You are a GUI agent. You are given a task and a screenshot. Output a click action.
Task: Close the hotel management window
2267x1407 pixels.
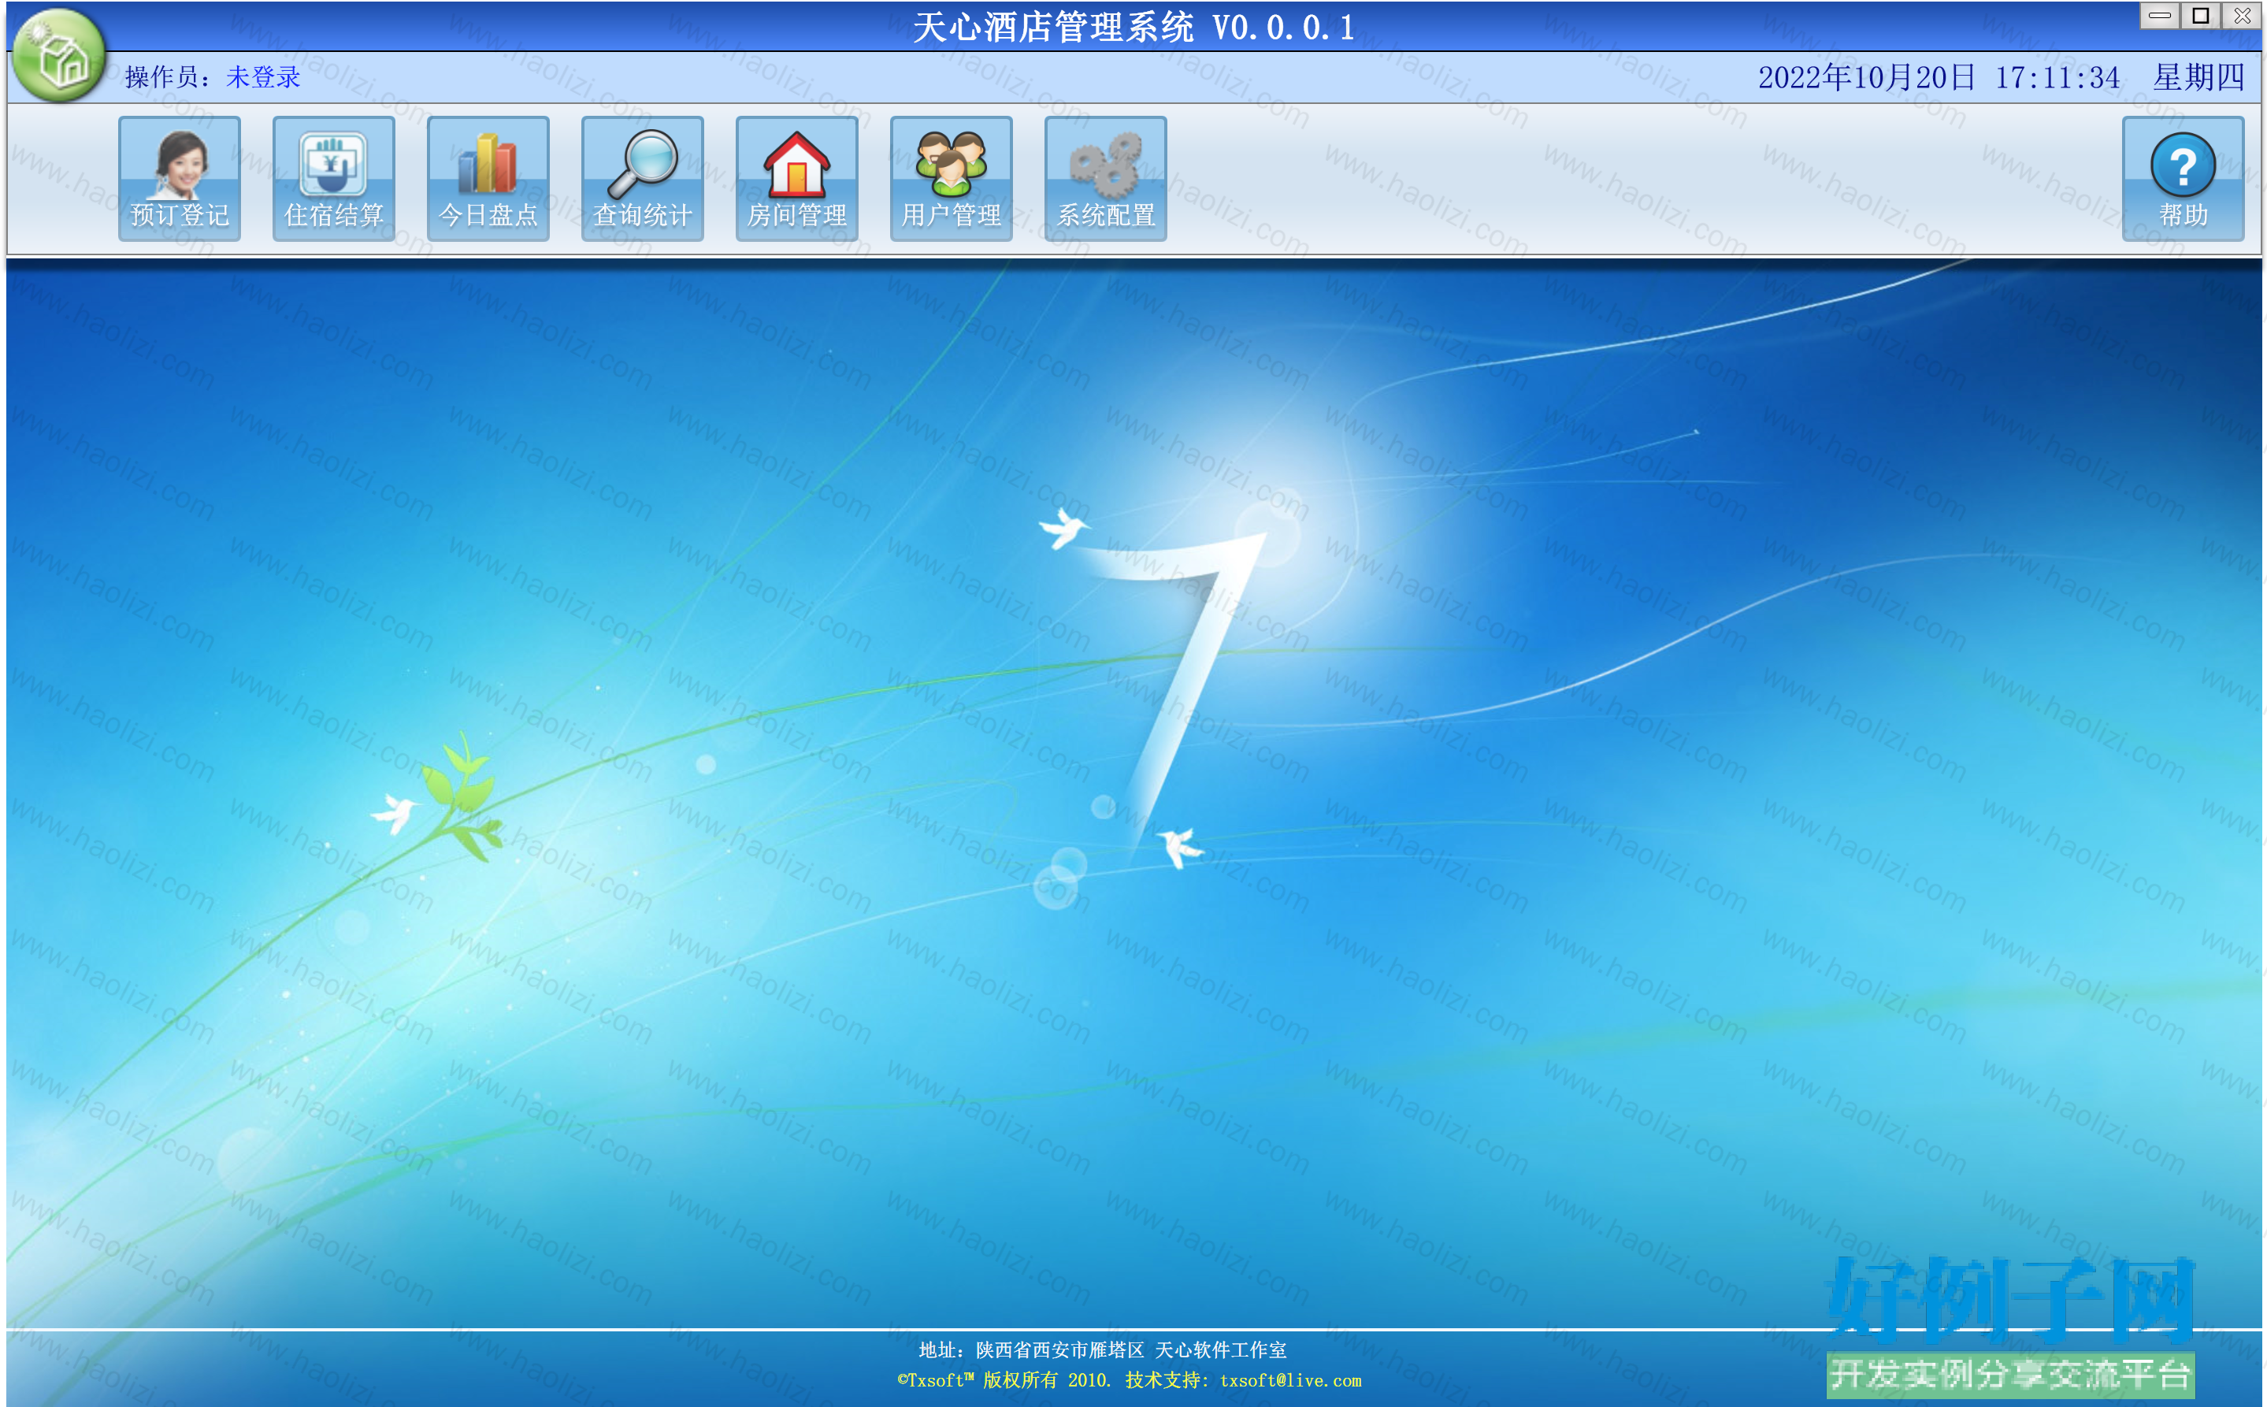[x=2242, y=16]
